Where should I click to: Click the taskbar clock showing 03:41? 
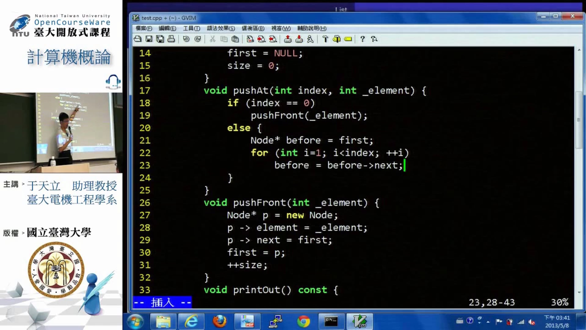pos(557,321)
